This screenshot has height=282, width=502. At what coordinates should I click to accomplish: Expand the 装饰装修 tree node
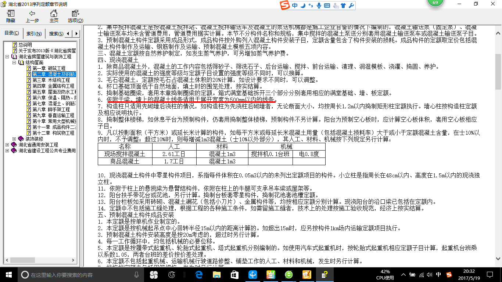pyautogui.click(x=14, y=139)
